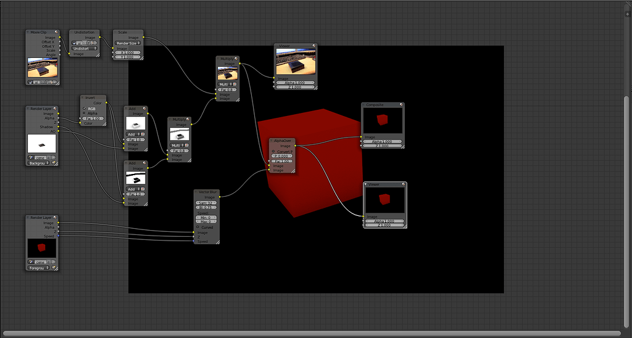Click Image output socket on Vector Blur node

(220, 197)
